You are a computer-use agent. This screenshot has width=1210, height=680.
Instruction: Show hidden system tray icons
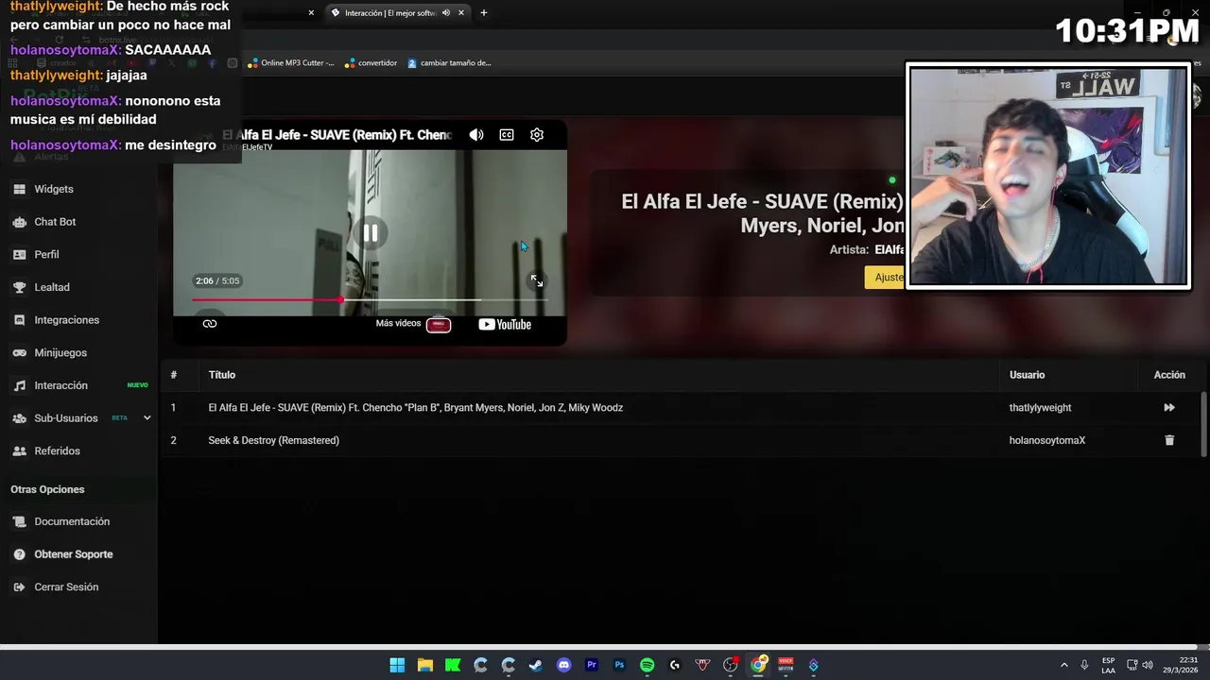pyautogui.click(x=1064, y=665)
